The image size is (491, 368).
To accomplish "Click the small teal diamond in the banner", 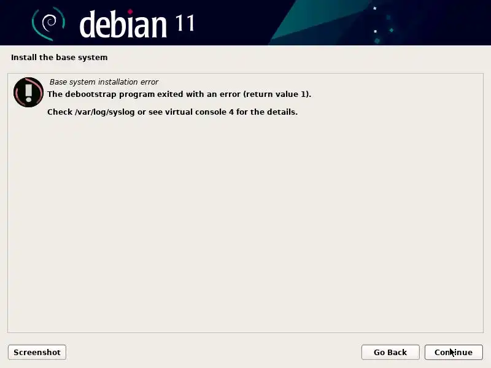I will [392, 30].
